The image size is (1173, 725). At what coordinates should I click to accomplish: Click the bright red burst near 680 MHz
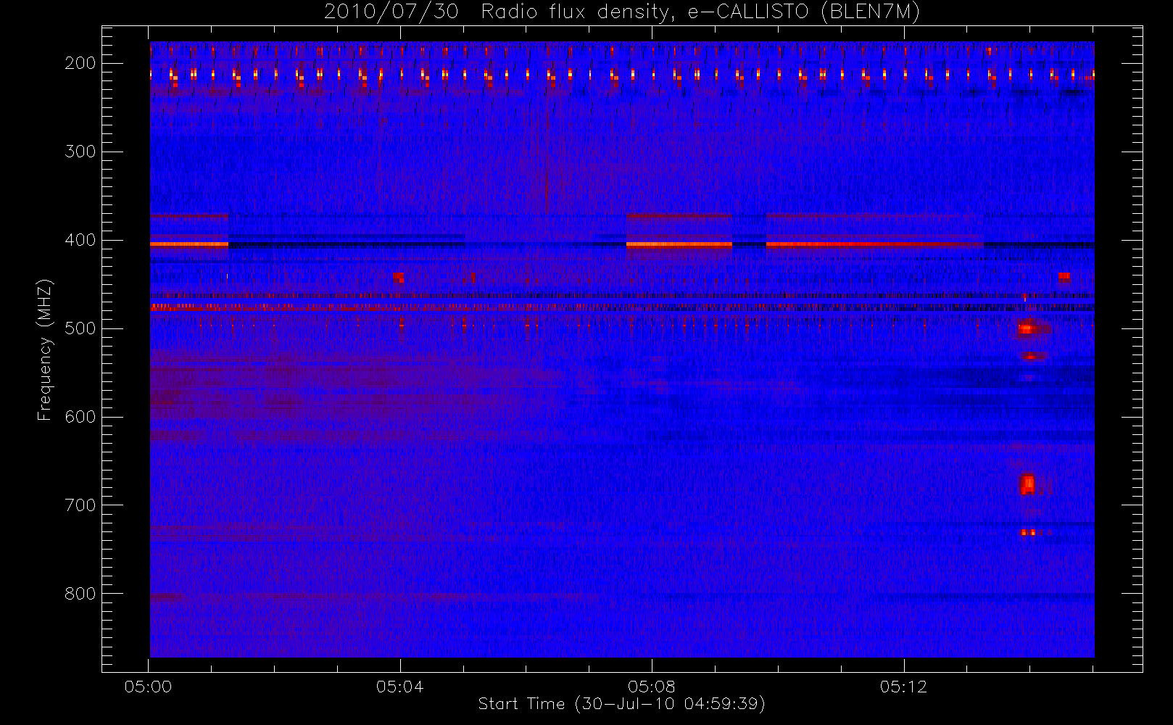point(1027,484)
